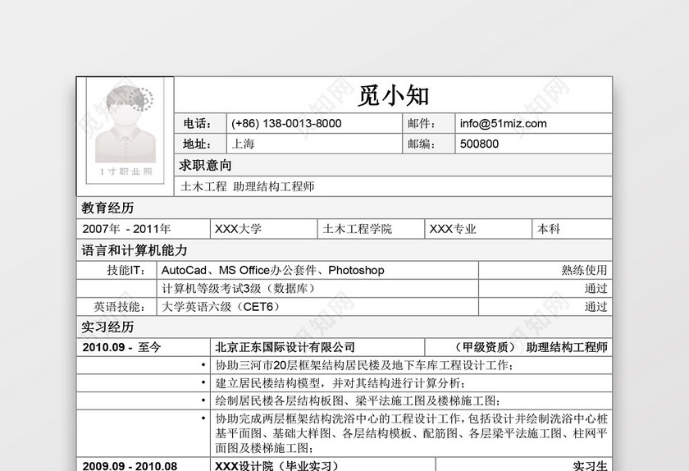The image size is (689, 471).
Task: Select the date 2010.09 - 至今
Action: [121, 347]
